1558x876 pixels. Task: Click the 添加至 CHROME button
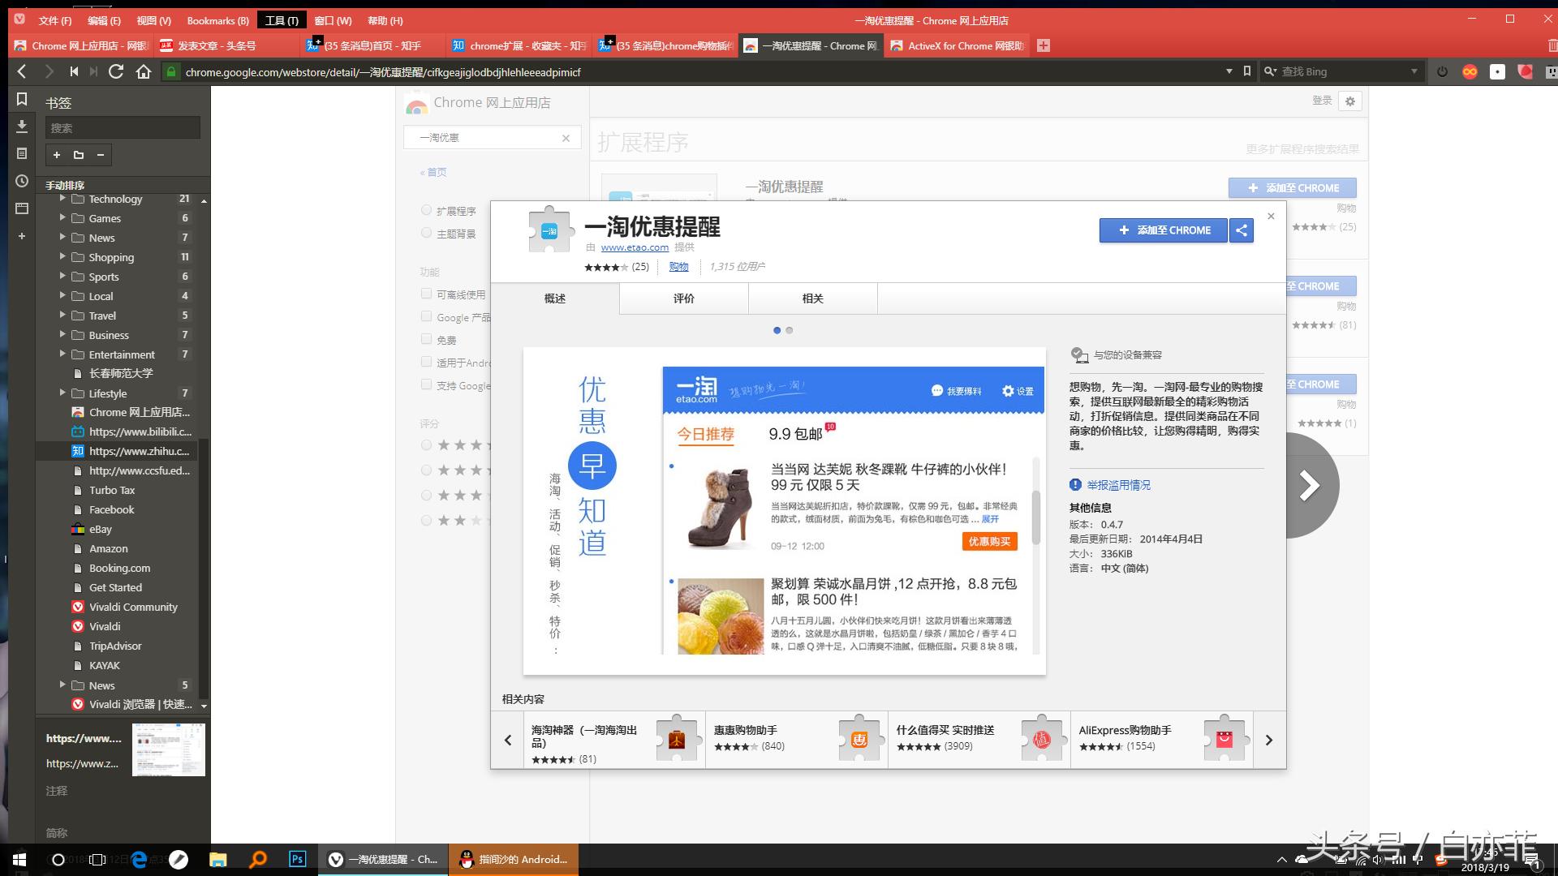1163,230
